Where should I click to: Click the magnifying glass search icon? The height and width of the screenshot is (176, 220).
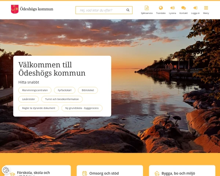point(128,10)
